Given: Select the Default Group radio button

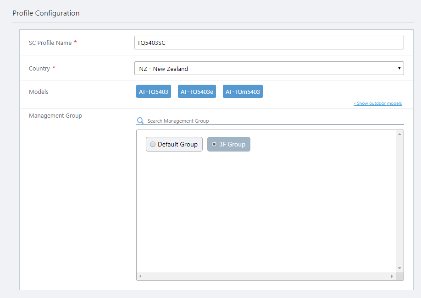Looking at the screenshot, I should click(153, 144).
